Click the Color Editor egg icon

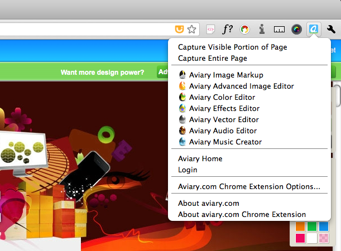click(182, 97)
